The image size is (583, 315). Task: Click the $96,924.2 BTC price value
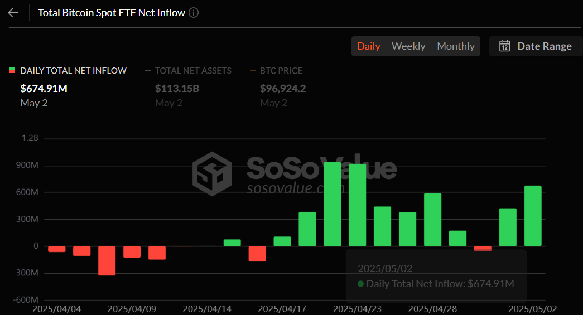[x=283, y=89]
